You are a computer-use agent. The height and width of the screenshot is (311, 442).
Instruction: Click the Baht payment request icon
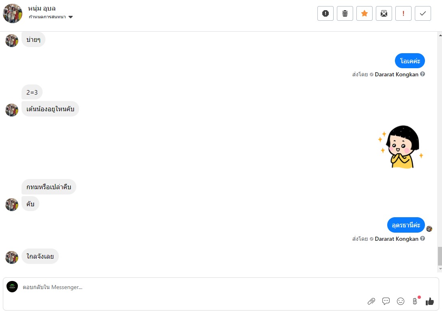tap(415, 301)
